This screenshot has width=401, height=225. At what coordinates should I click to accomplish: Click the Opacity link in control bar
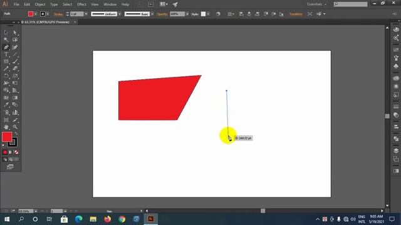162,14
